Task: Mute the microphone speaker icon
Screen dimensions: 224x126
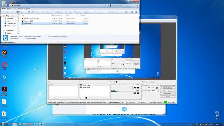Action: 135,93
